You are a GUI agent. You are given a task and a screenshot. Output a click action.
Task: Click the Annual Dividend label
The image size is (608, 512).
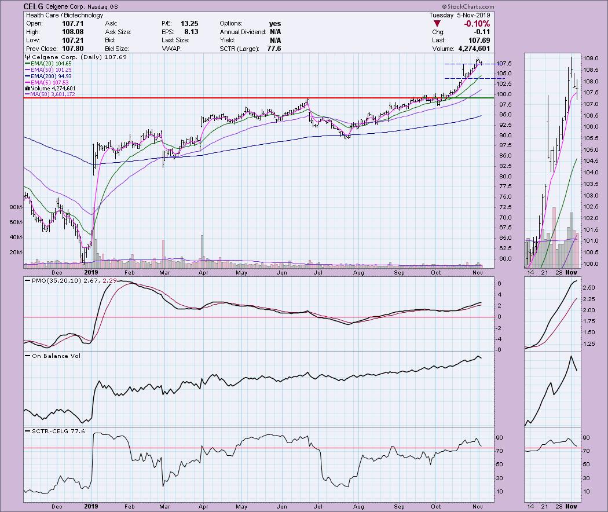point(243,32)
